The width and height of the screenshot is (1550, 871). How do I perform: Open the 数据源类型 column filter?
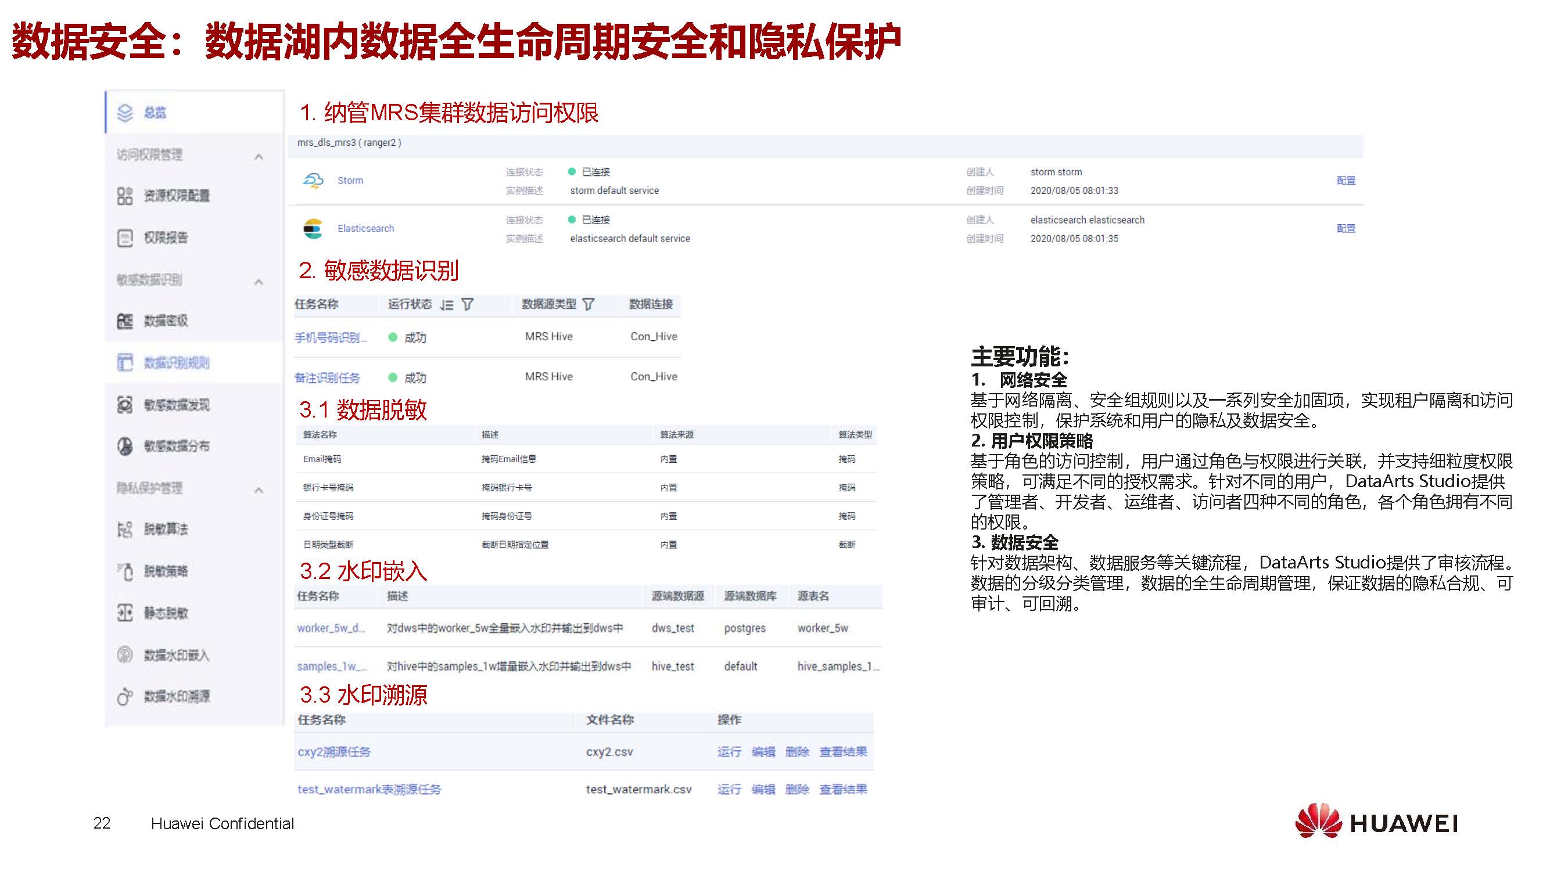click(589, 304)
